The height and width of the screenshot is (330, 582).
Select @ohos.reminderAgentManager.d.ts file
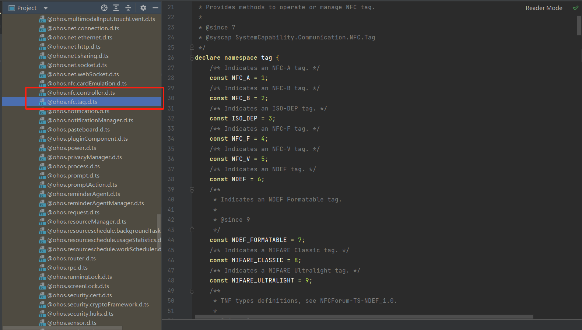pos(95,203)
